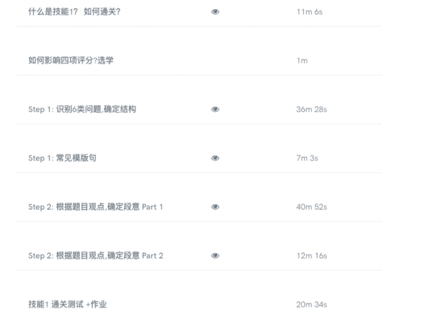This screenshot has height=315, width=424.
Task: Toggle the eye icon on the Part 1 lesson row
Action: coord(215,207)
